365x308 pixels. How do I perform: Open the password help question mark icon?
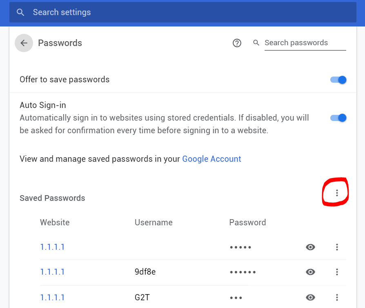[x=237, y=43]
